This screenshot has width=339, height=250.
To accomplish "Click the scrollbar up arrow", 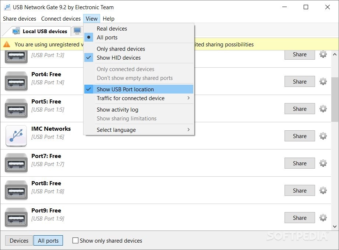I will [335, 54].
